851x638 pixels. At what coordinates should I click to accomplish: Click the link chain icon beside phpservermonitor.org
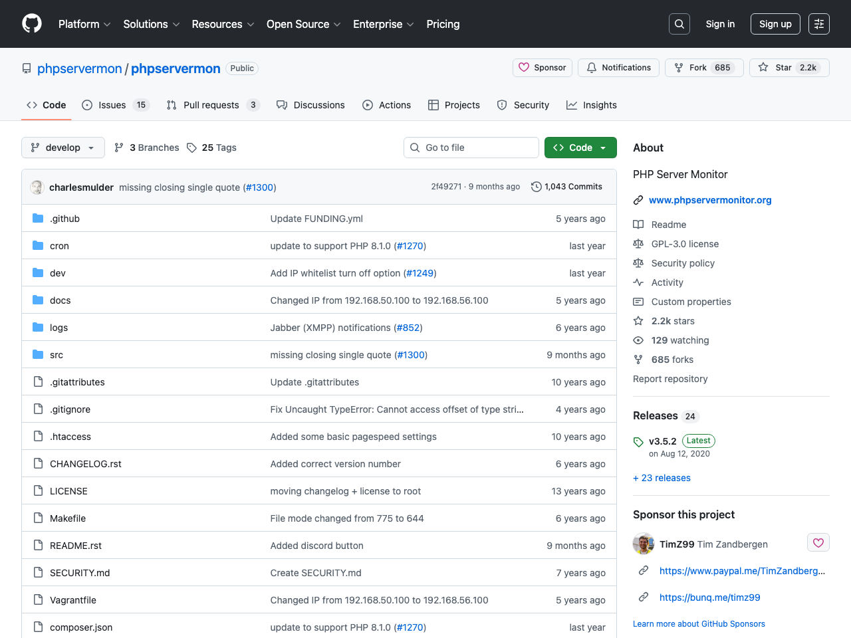pyautogui.click(x=639, y=199)
